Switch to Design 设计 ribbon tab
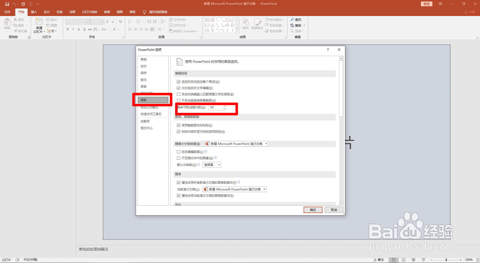The width and height of the screenshot is (480, 263). (x=47, y=12)
